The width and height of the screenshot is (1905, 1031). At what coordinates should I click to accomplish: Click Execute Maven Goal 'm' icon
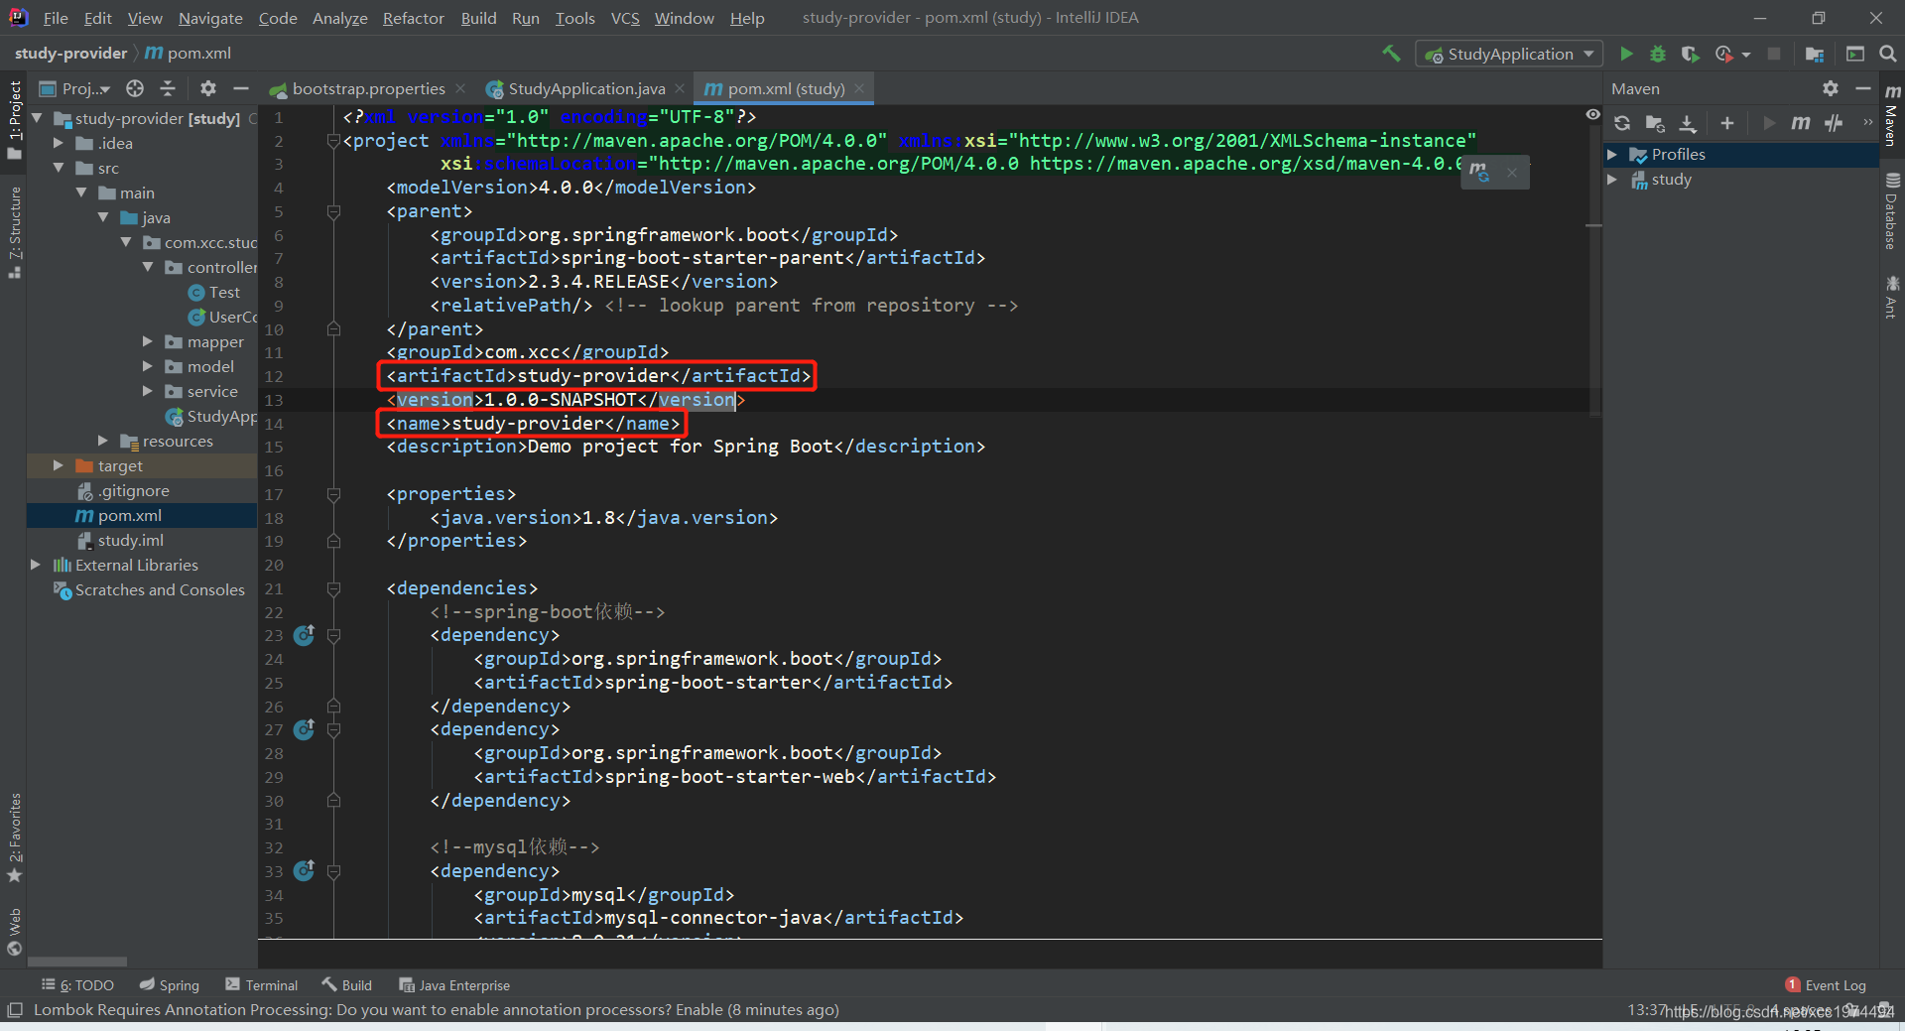pyautogui.click(x=1801, y=123)
